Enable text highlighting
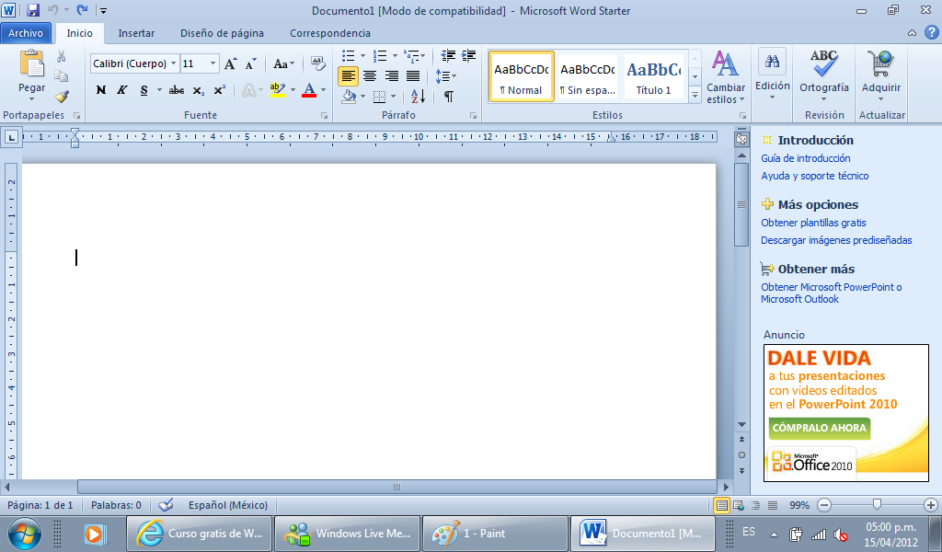 click(x=278, y=91)
